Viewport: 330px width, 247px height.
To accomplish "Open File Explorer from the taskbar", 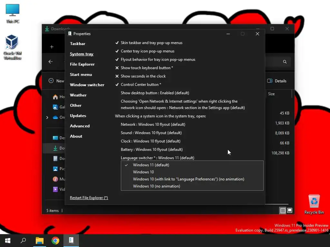I will click(39, 241).
